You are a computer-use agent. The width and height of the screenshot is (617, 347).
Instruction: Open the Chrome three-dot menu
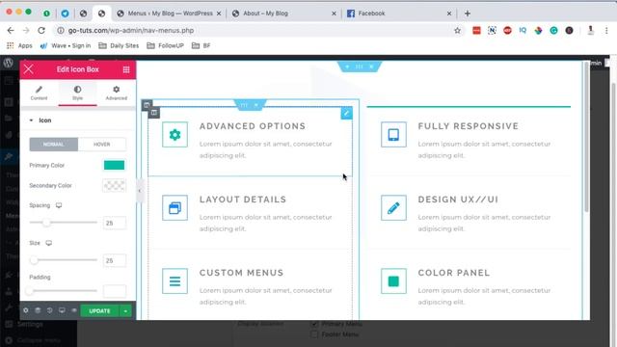(606, 30)
